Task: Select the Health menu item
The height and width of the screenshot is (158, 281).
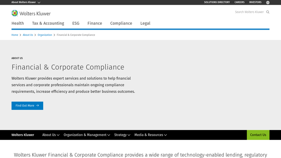Action: pos(18,23)
